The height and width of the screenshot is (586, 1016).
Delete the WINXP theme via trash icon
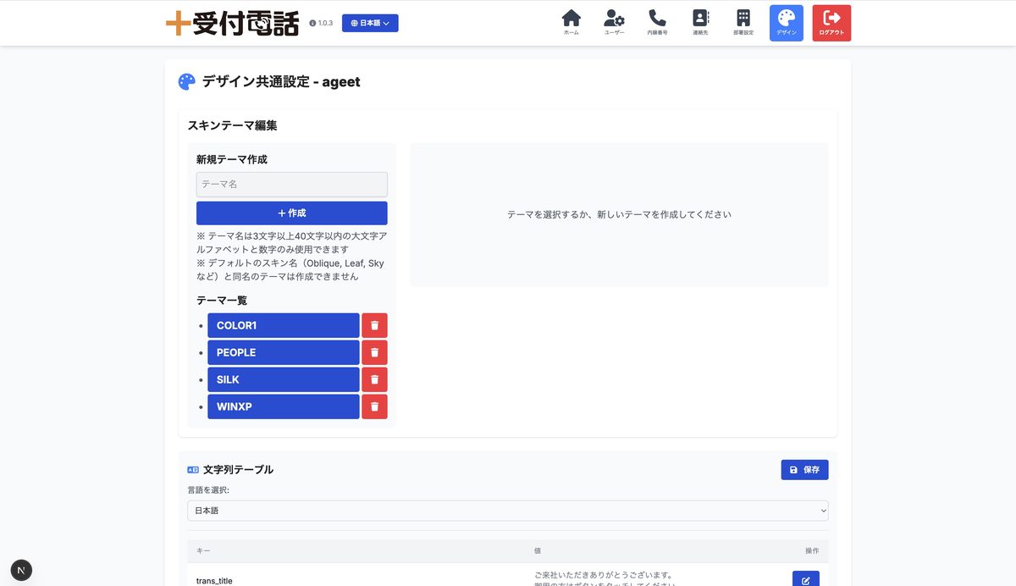(x=374, y=406)
